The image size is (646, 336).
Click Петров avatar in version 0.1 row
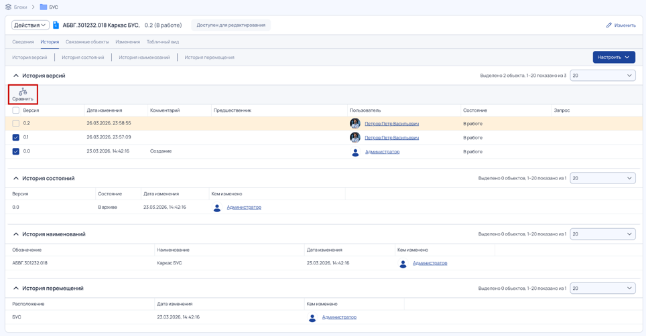pos(355,137)
